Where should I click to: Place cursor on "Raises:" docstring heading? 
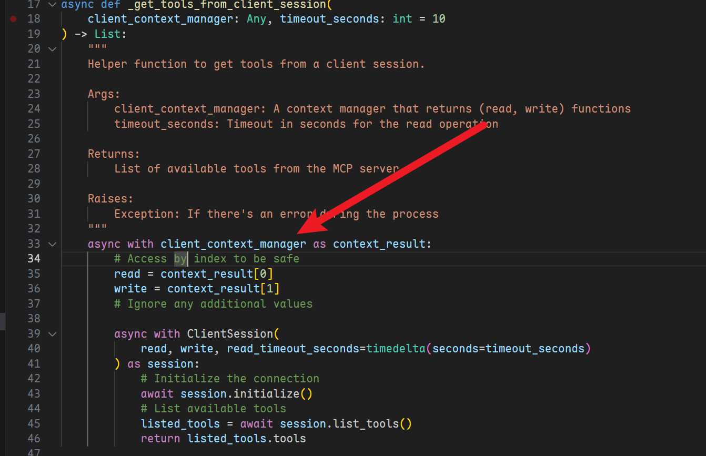110,199
